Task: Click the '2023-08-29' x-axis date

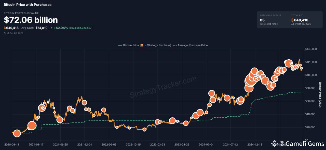Action: 182,144
